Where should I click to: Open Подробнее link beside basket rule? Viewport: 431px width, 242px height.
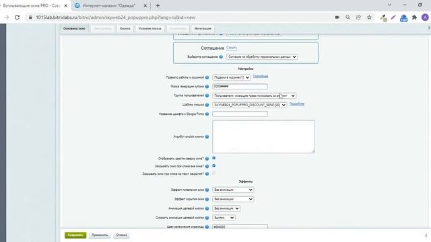tap(261, 76)
